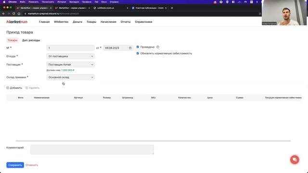Reload the current page
This screenshot has width=308, height=173.
tap(14, 14)
